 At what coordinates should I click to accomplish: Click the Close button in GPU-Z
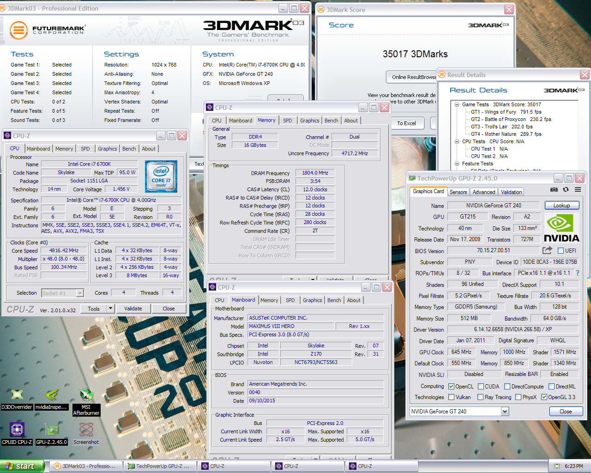tap(566, 412)
